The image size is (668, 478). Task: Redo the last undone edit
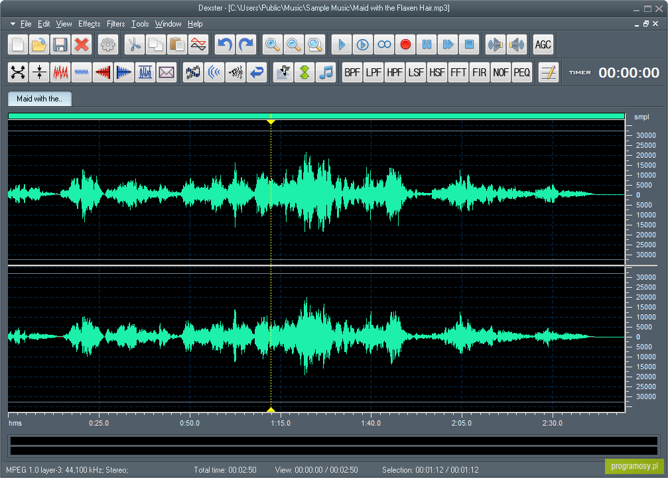[246, 44]
